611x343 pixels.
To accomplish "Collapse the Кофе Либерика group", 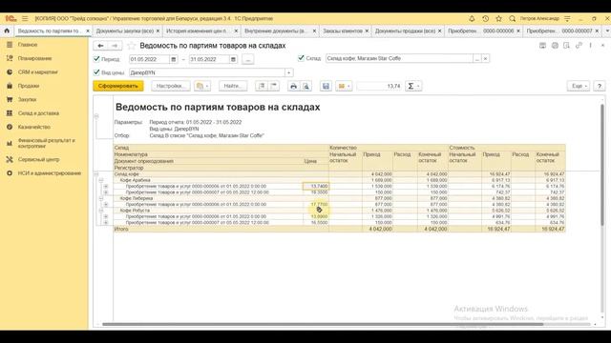I will pyautogui.click(x=101, y=198).
